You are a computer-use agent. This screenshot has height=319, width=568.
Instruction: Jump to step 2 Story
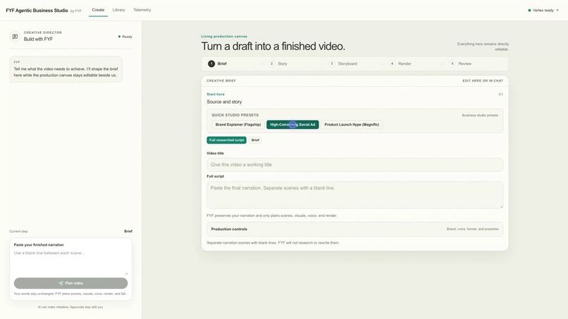pos(278,63)
